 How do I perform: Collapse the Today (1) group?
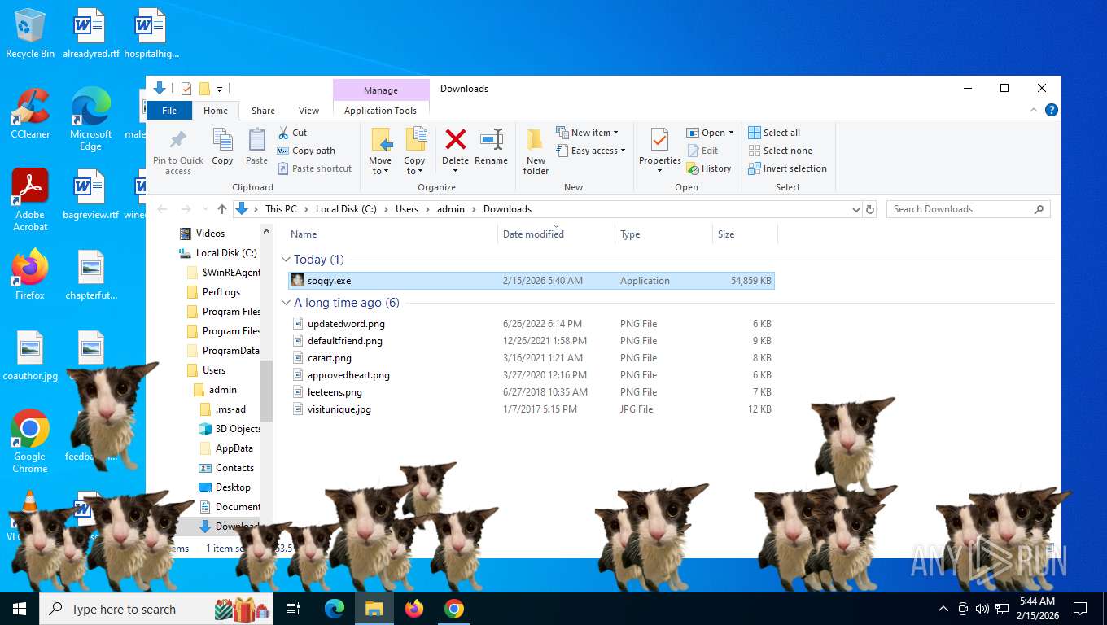[286, 260]
